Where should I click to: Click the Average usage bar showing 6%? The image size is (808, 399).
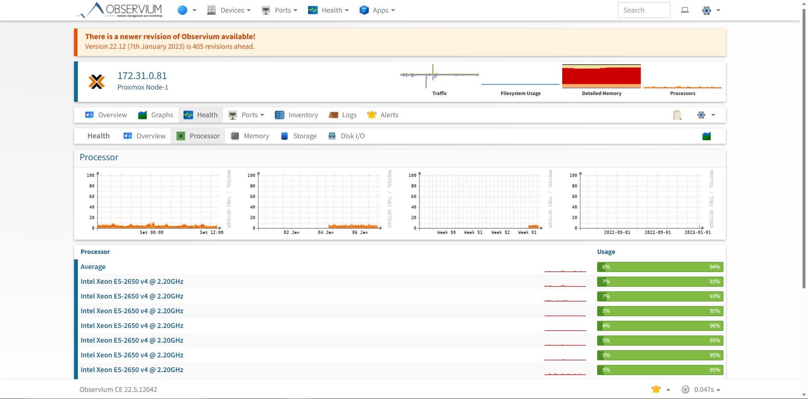[660, 267]
